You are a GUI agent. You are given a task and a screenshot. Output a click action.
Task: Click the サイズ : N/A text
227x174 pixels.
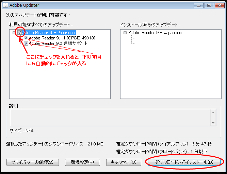pyautogui.click(x=21, y=131)
